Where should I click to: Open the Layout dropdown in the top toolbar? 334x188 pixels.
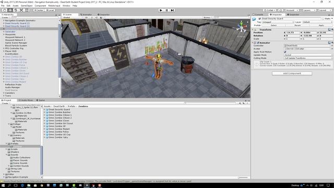[325, 10]
